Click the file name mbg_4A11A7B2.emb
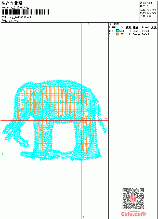This screenshot has width=158, height=219. [x=20, y=17]
